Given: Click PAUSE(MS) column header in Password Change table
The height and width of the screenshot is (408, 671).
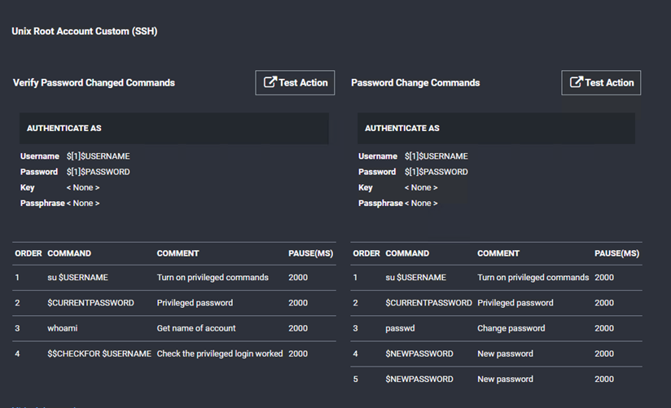Looking at the screenshot, I should point(616,253).
